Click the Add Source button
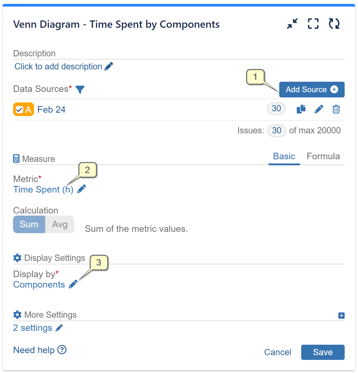The image size is (358, 373). (311, 89)
